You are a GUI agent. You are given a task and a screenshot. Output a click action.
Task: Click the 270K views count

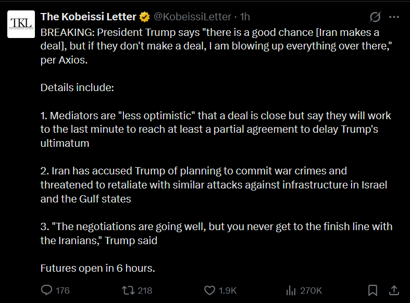point(312,291)
